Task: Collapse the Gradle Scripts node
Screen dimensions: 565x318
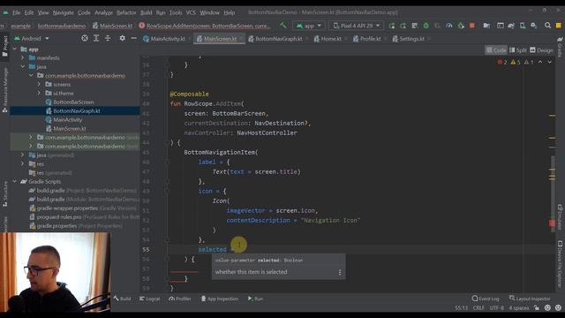Action: click(x=15, y=181)
